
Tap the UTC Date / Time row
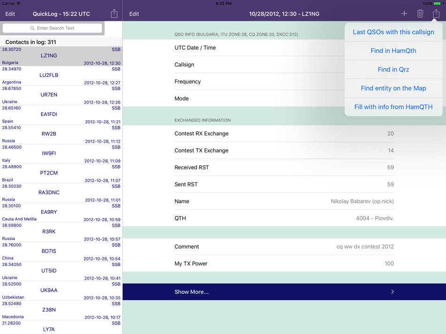coord(284,48)
